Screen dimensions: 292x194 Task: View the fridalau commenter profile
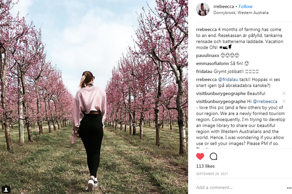(x=204, y=72)
